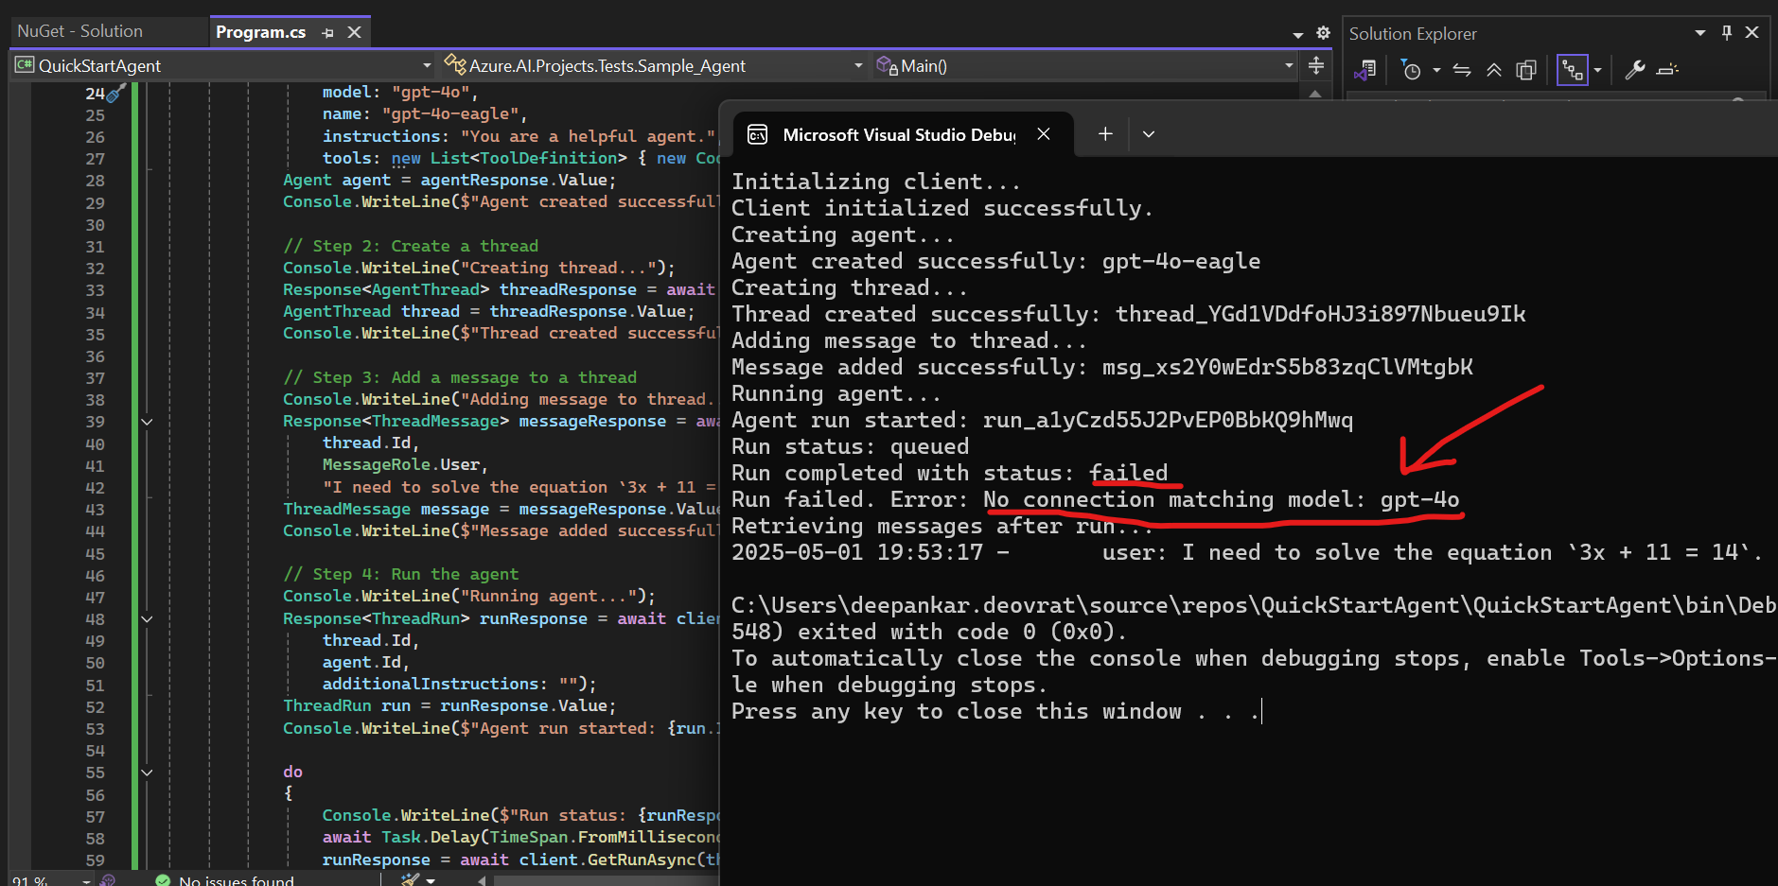The height and width of the screenshot is (886, 1778).
Task: Toggle pin on the Program.cs tab
Action: click(327, 32)
